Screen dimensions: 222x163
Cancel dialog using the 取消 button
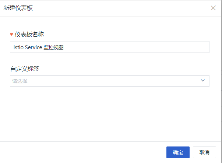click(204, 152)
